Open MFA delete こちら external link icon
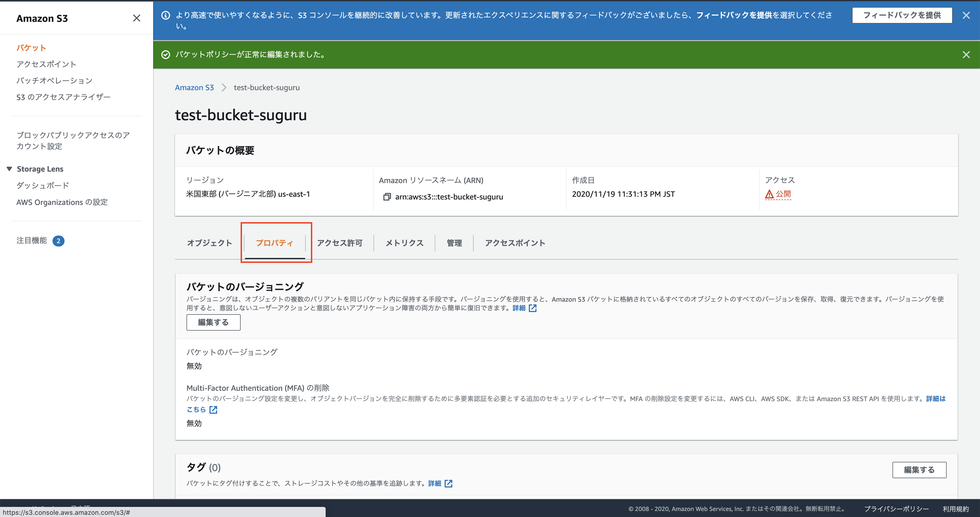The image size is (980, 517). [x=214, y=410]
